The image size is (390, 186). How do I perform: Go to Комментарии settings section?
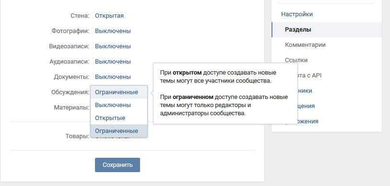click(x=305, y=45)
